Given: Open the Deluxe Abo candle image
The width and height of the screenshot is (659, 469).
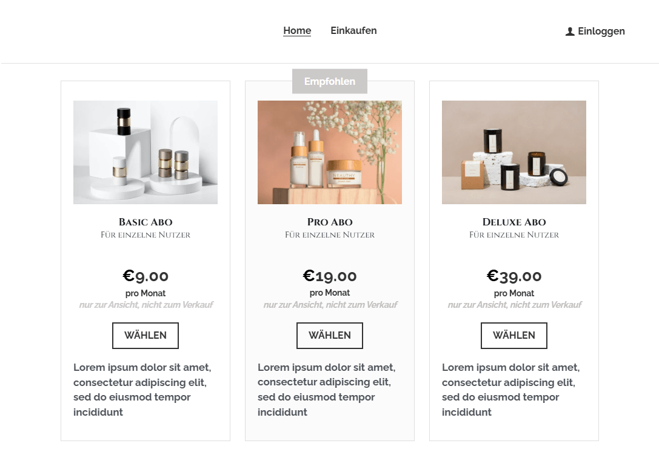Looking at the screenshot, I should pyautogui.click(x=514, y=152).
